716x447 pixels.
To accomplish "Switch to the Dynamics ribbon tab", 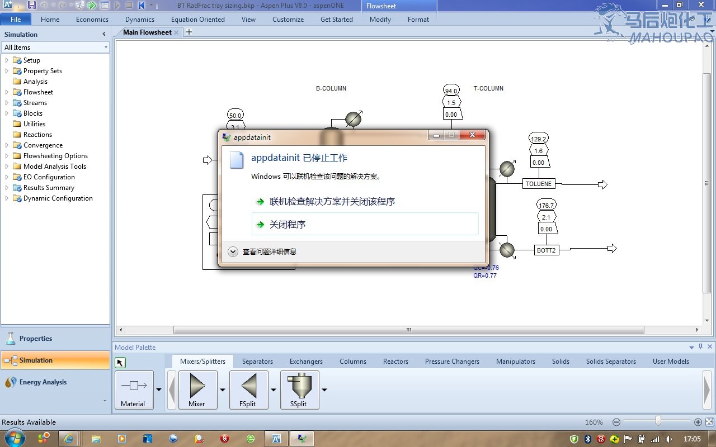I will (140, 19).
